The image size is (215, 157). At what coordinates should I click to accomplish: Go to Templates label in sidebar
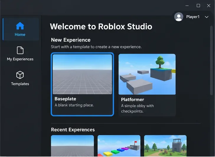coord(20,84)
